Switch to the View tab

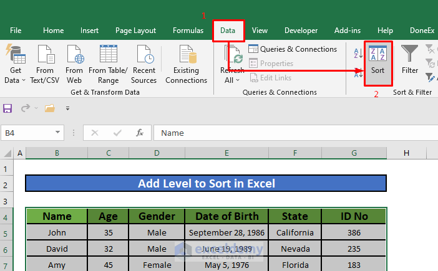click(260, 31)
